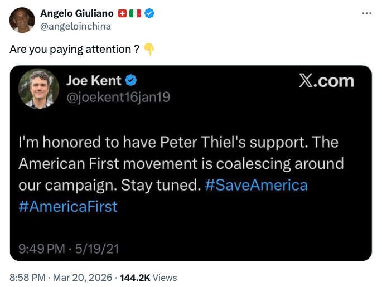Viewport: 382px width, 287px height.
Task: Click the @joekent16jan19 handle
Action: click(118, 97)
